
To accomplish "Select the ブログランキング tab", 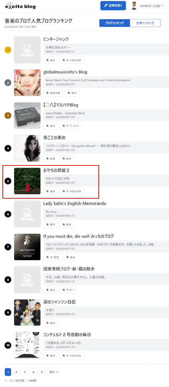I will (x=115, y=23).
